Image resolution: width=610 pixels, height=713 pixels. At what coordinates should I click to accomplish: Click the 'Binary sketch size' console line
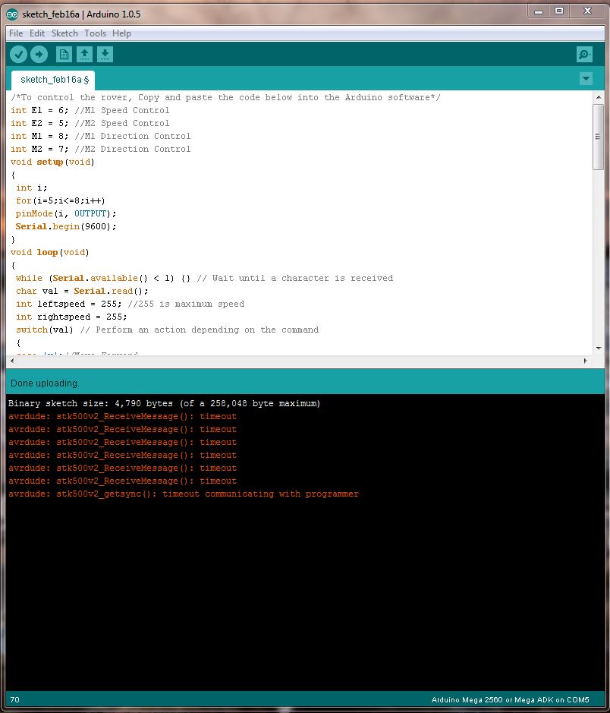tap(164, 403)
